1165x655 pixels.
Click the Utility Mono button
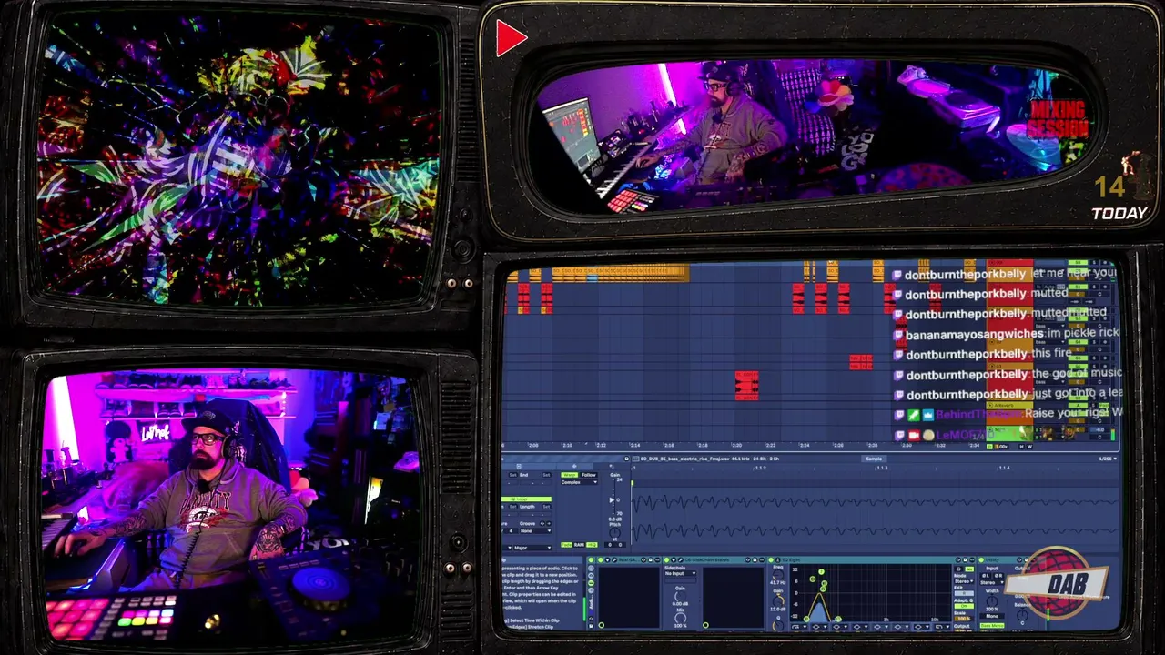(x=992, y=616)
